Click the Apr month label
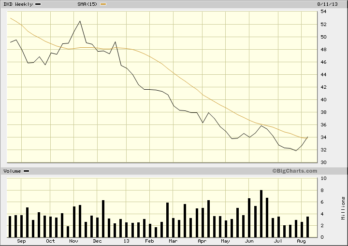The height and width of the screenshot is (246, 348). [x=202, y=241]
